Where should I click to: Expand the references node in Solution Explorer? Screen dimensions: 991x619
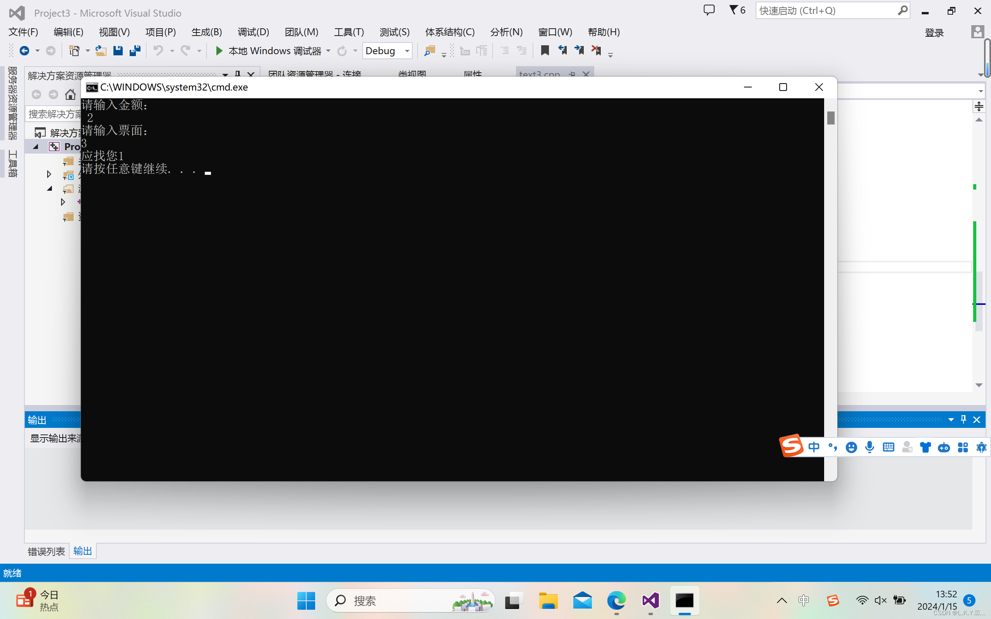(49, 174)
